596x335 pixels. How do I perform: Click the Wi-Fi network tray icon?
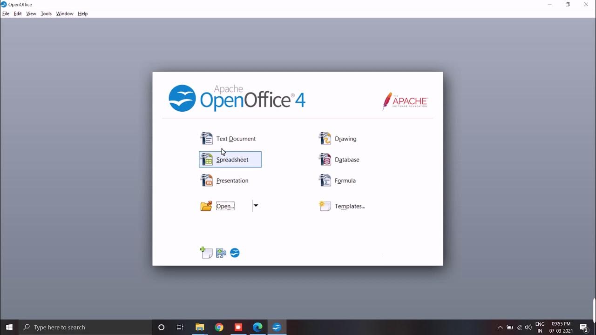pos(519,327)
